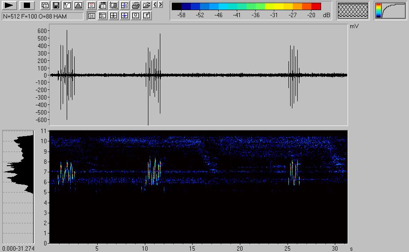Open the hatched pattern display button
Image resolution: width=409 pixels, height=252 pixels.
pos(352,11)
